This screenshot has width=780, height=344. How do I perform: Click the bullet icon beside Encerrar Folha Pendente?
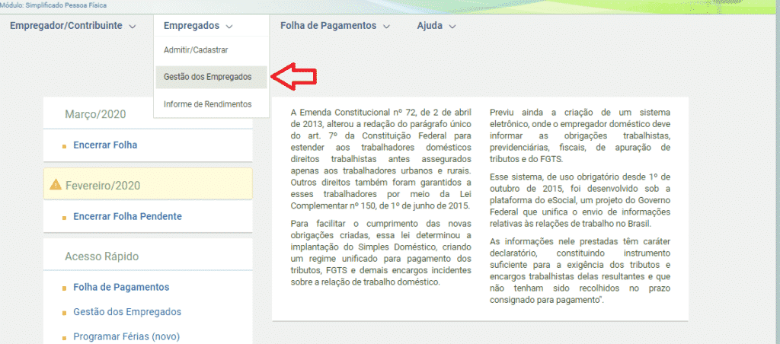point(64,218)
